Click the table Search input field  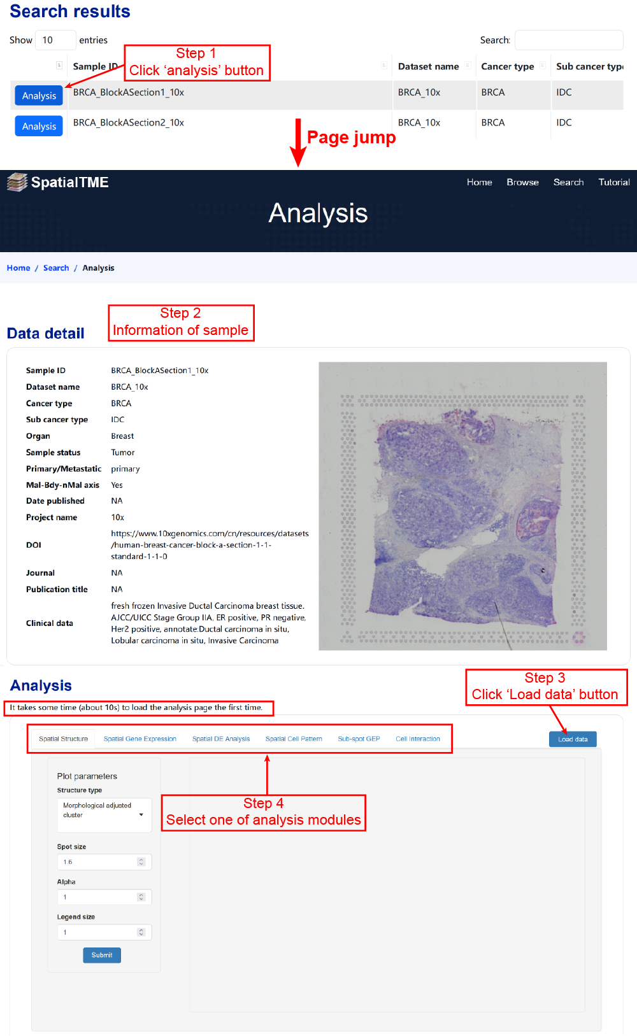[568, 40]
